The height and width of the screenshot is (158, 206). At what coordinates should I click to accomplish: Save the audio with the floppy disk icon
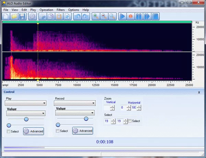(22, 16)
